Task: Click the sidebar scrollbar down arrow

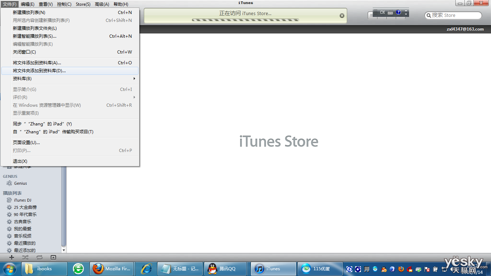Action: [64, 250]
